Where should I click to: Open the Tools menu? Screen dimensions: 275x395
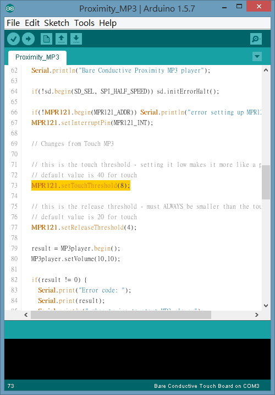click(x=84, y=23)
